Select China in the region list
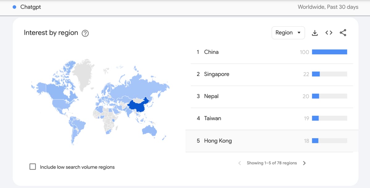The height and width of the screenshot is (188, 370). (211, 52)
